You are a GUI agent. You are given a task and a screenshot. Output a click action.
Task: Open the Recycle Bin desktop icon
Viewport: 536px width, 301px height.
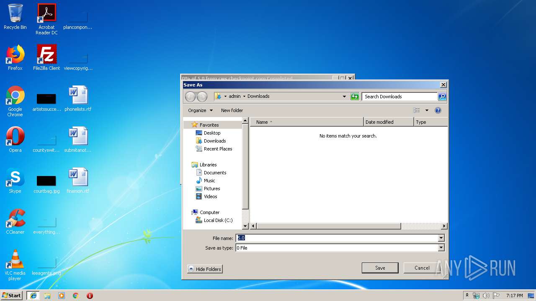pos(15,17)
